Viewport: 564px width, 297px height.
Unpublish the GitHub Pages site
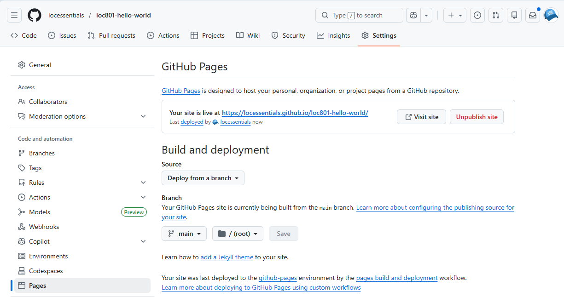[477, 117]
